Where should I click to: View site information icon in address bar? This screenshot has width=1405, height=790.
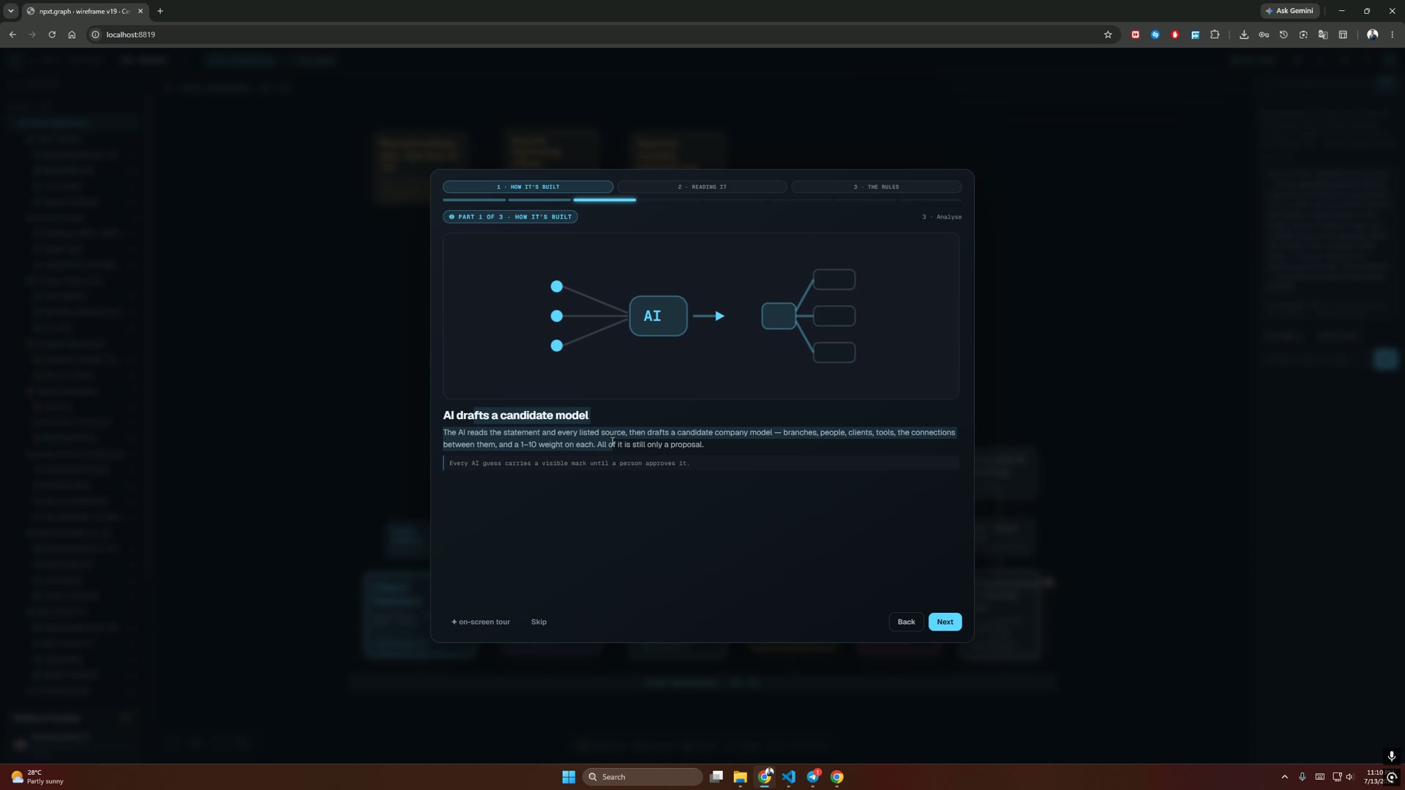pos(95,34)
